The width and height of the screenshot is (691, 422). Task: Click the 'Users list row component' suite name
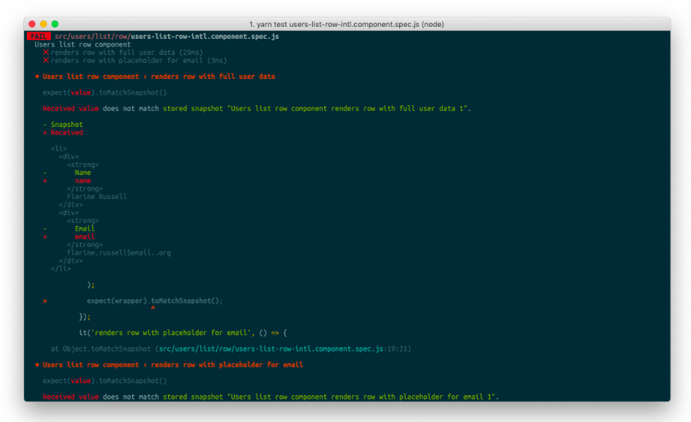coord(83,44)
